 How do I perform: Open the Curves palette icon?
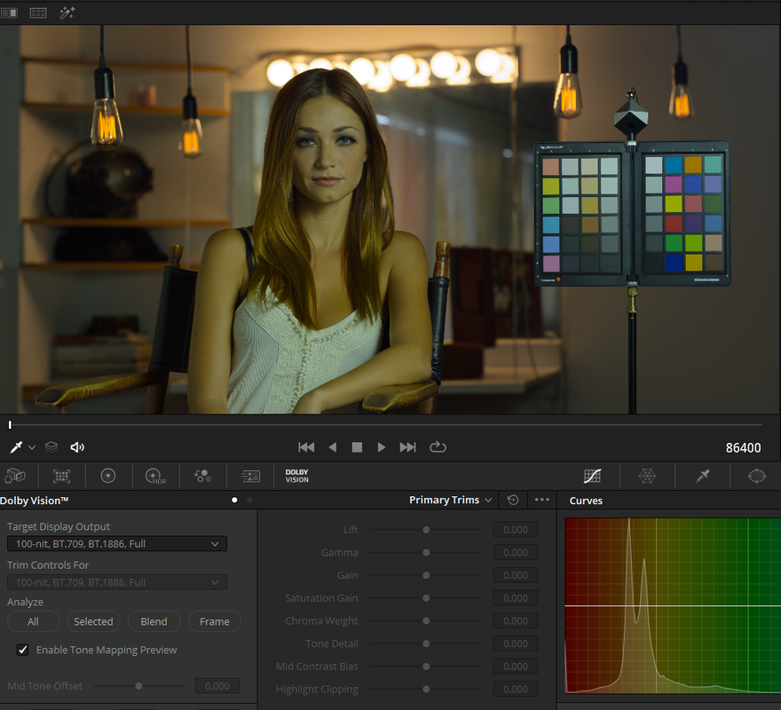tap(592, 476)
